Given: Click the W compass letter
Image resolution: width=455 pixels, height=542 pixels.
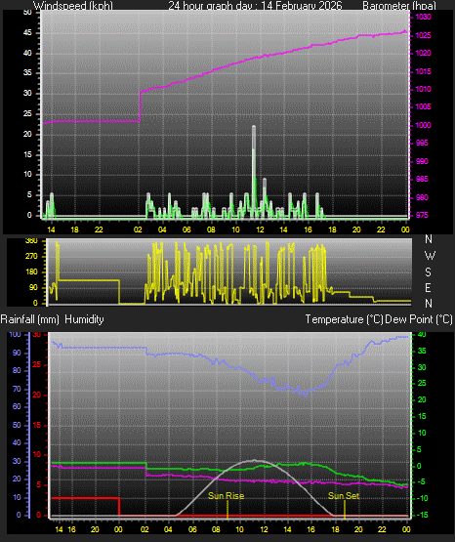Looking at the screenshot, I should [430, 256].
